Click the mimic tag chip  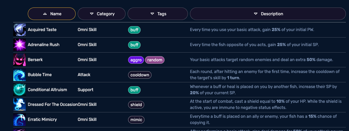[x=136, y=120]
